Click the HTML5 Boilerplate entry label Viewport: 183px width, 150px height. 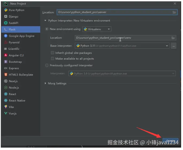click(x=21, y=75)
